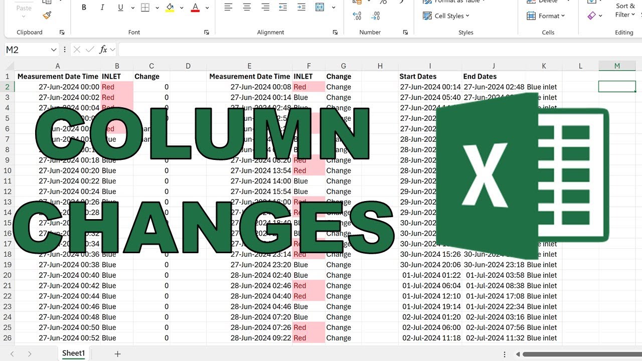642x361 pixels.
Task: Select cell A2 '27-Jun-2024 00:00'
Action: [x=58, y=87]
